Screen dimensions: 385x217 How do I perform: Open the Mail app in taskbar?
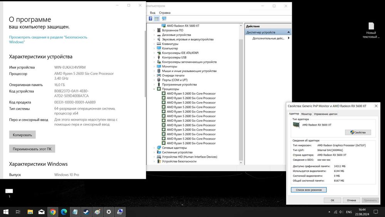click(41, 212)
